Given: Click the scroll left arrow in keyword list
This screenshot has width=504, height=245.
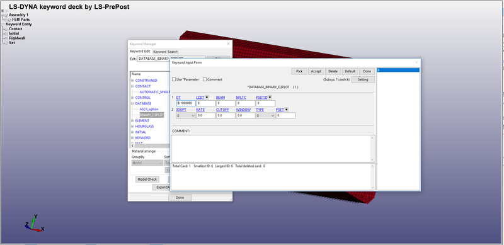Looking at the screenshot, I should 133,145.
